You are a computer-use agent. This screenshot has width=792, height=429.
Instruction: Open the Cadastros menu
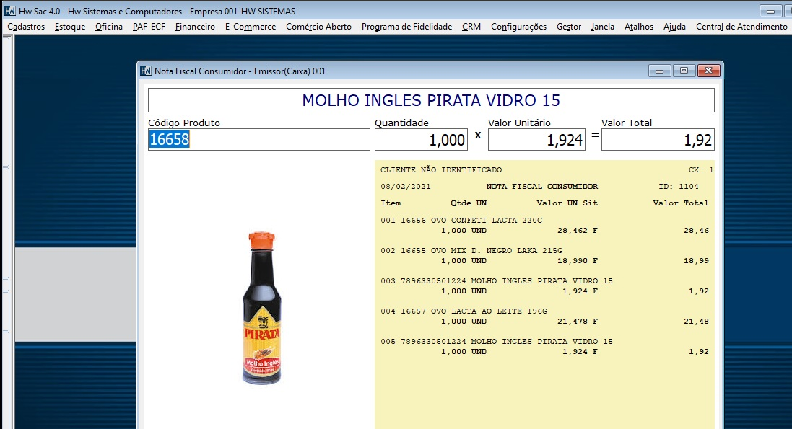26,27
